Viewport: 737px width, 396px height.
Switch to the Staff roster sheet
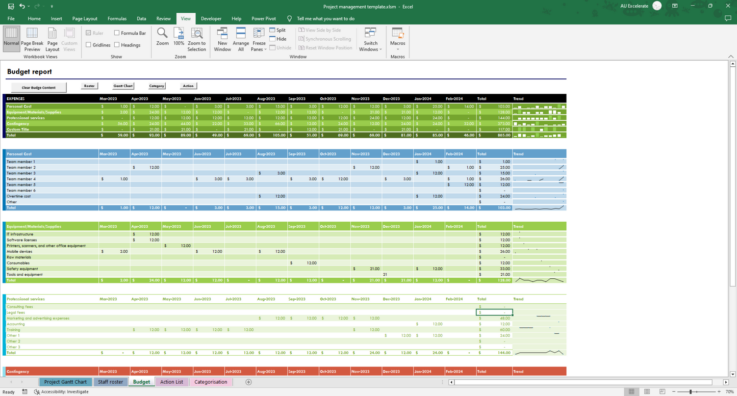(x=110, y=382)
